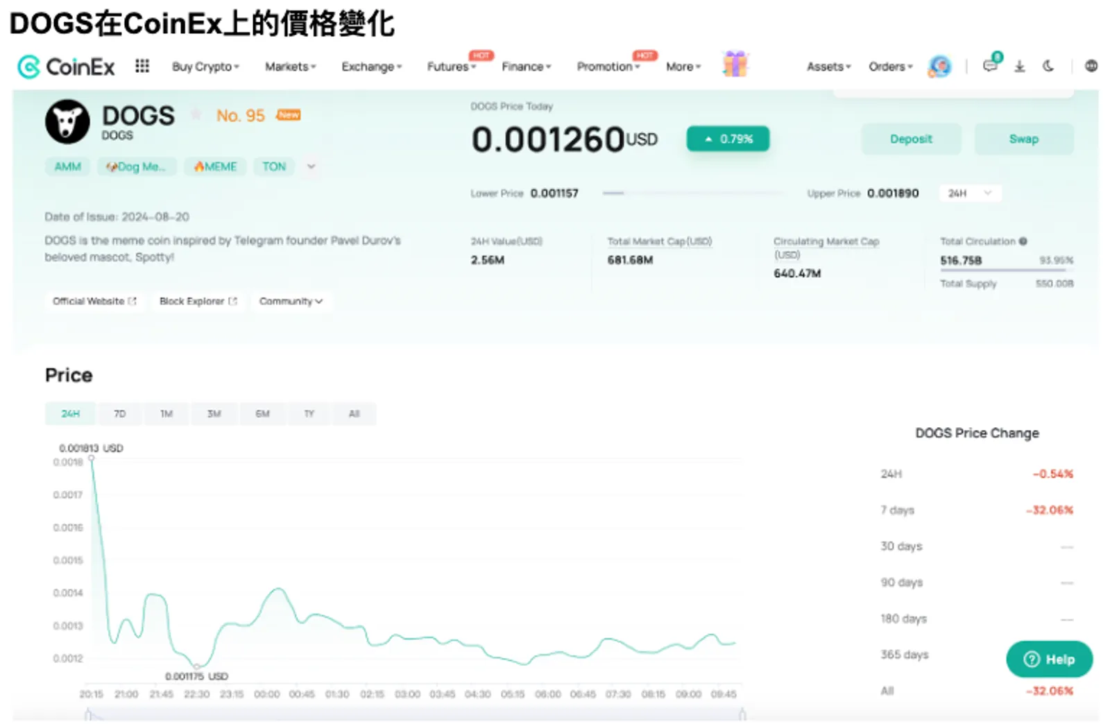1110x724 pixels.
Task: Open the user avatar profile icon
Action: tap(939, 67)
